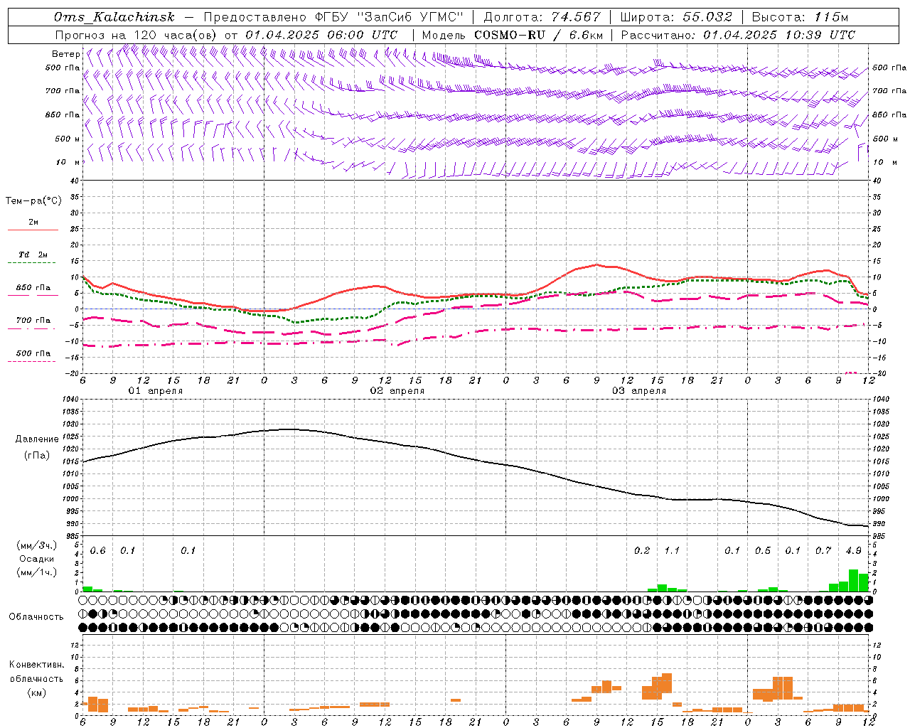Click the latitude value Широта: 55.032

pyautogui.click(x=676, y=17)
